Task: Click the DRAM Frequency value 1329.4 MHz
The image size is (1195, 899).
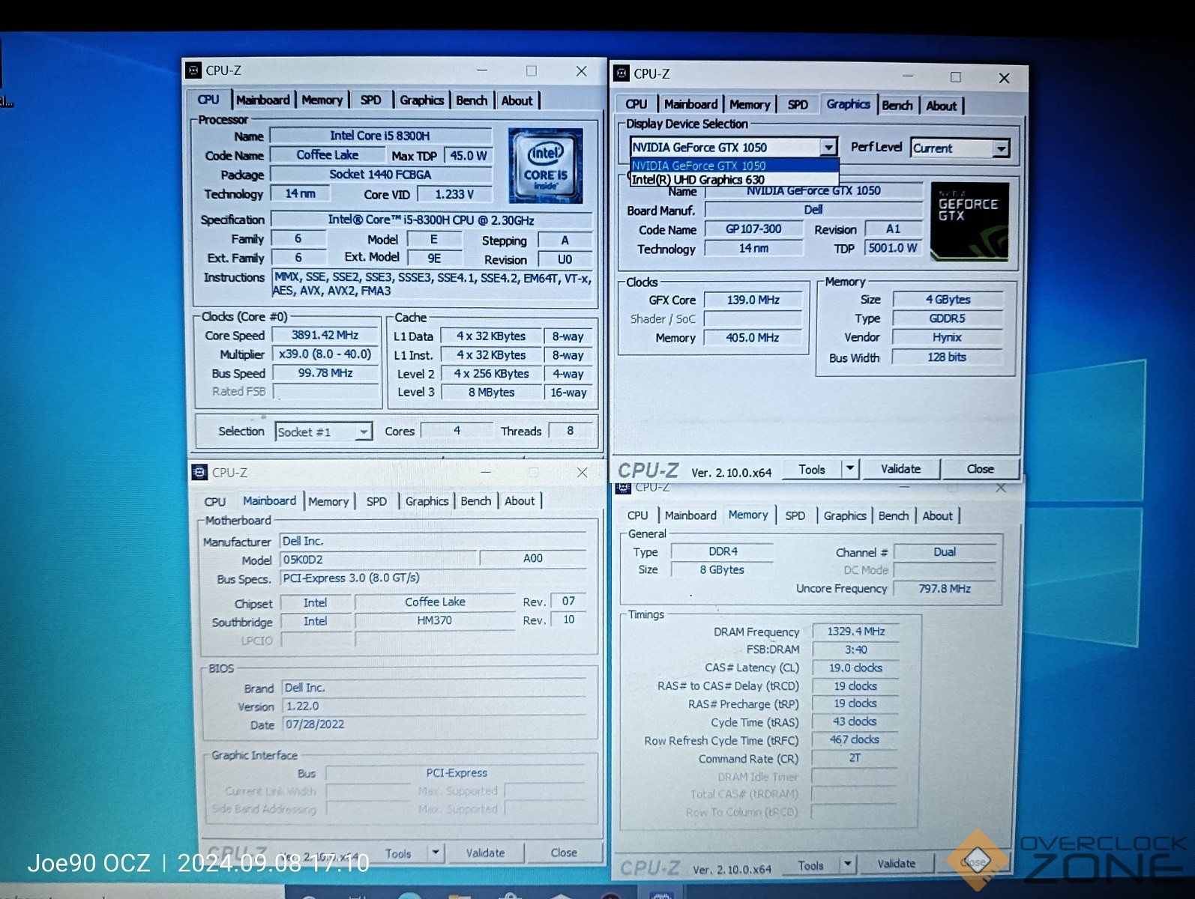Action: pyautogui.click(x=855, y=631)
